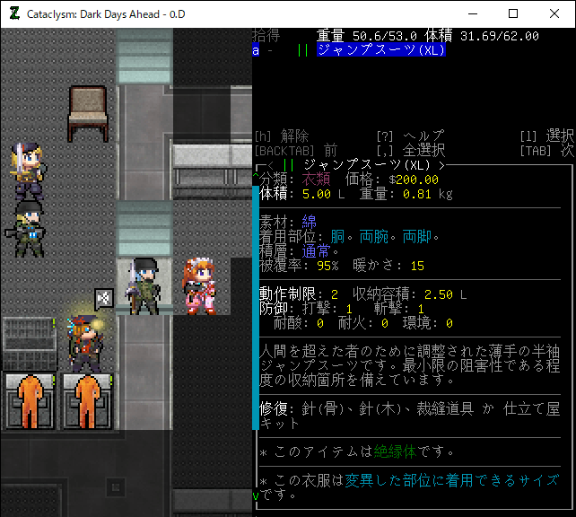Click the coverage value 95%
Viewport: 576px width, 517px height.
327,266
